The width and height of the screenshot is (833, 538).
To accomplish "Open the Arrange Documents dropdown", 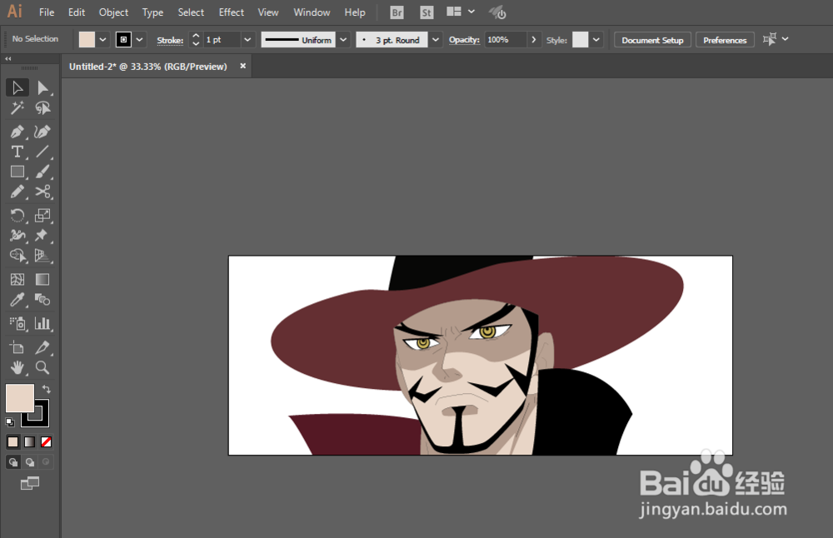I will tap(461, 12).
